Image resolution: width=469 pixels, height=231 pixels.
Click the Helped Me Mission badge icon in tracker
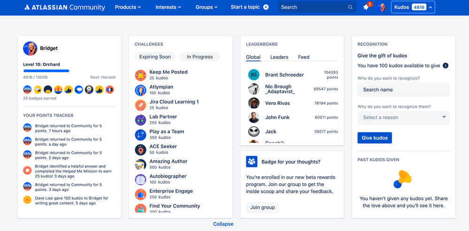coord(27,171)
